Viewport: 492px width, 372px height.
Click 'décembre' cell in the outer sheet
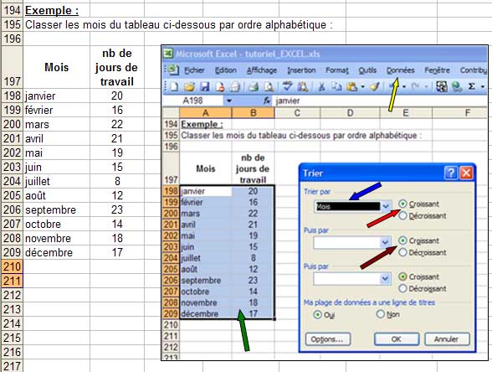tap(57, 253)
